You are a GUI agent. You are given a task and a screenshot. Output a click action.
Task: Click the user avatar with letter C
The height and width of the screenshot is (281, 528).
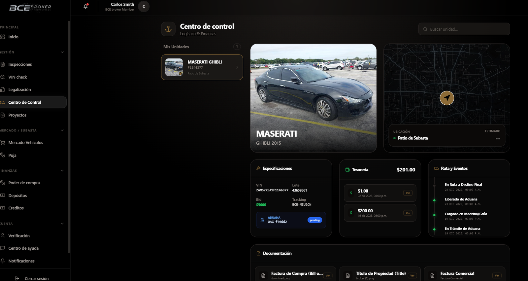(x=144, y=7)
